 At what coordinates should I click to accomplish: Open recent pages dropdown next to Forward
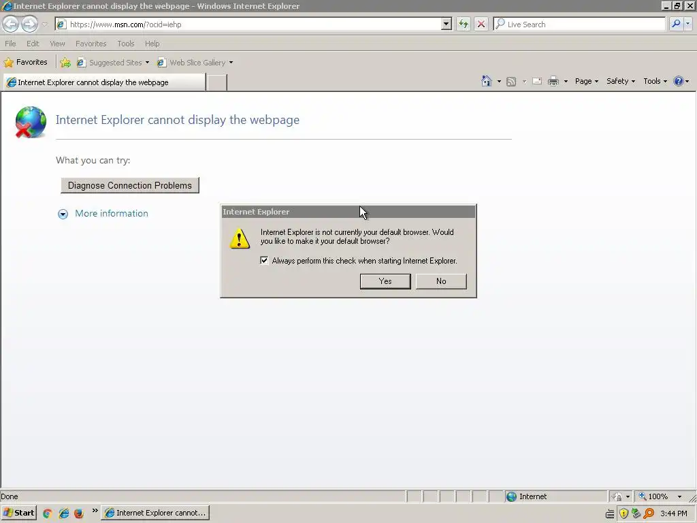[44, 25]
